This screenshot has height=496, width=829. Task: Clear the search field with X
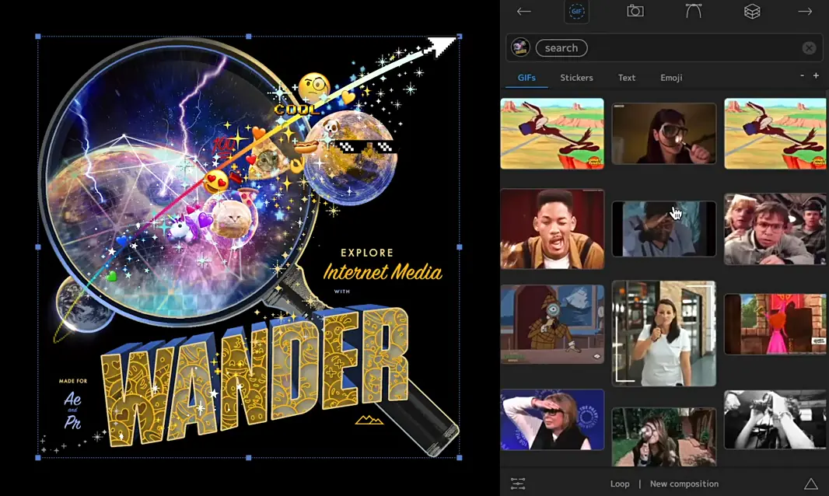coord(808,48)
